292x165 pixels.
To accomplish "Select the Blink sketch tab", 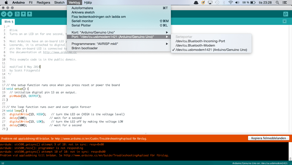I will [x=8, y=22].
